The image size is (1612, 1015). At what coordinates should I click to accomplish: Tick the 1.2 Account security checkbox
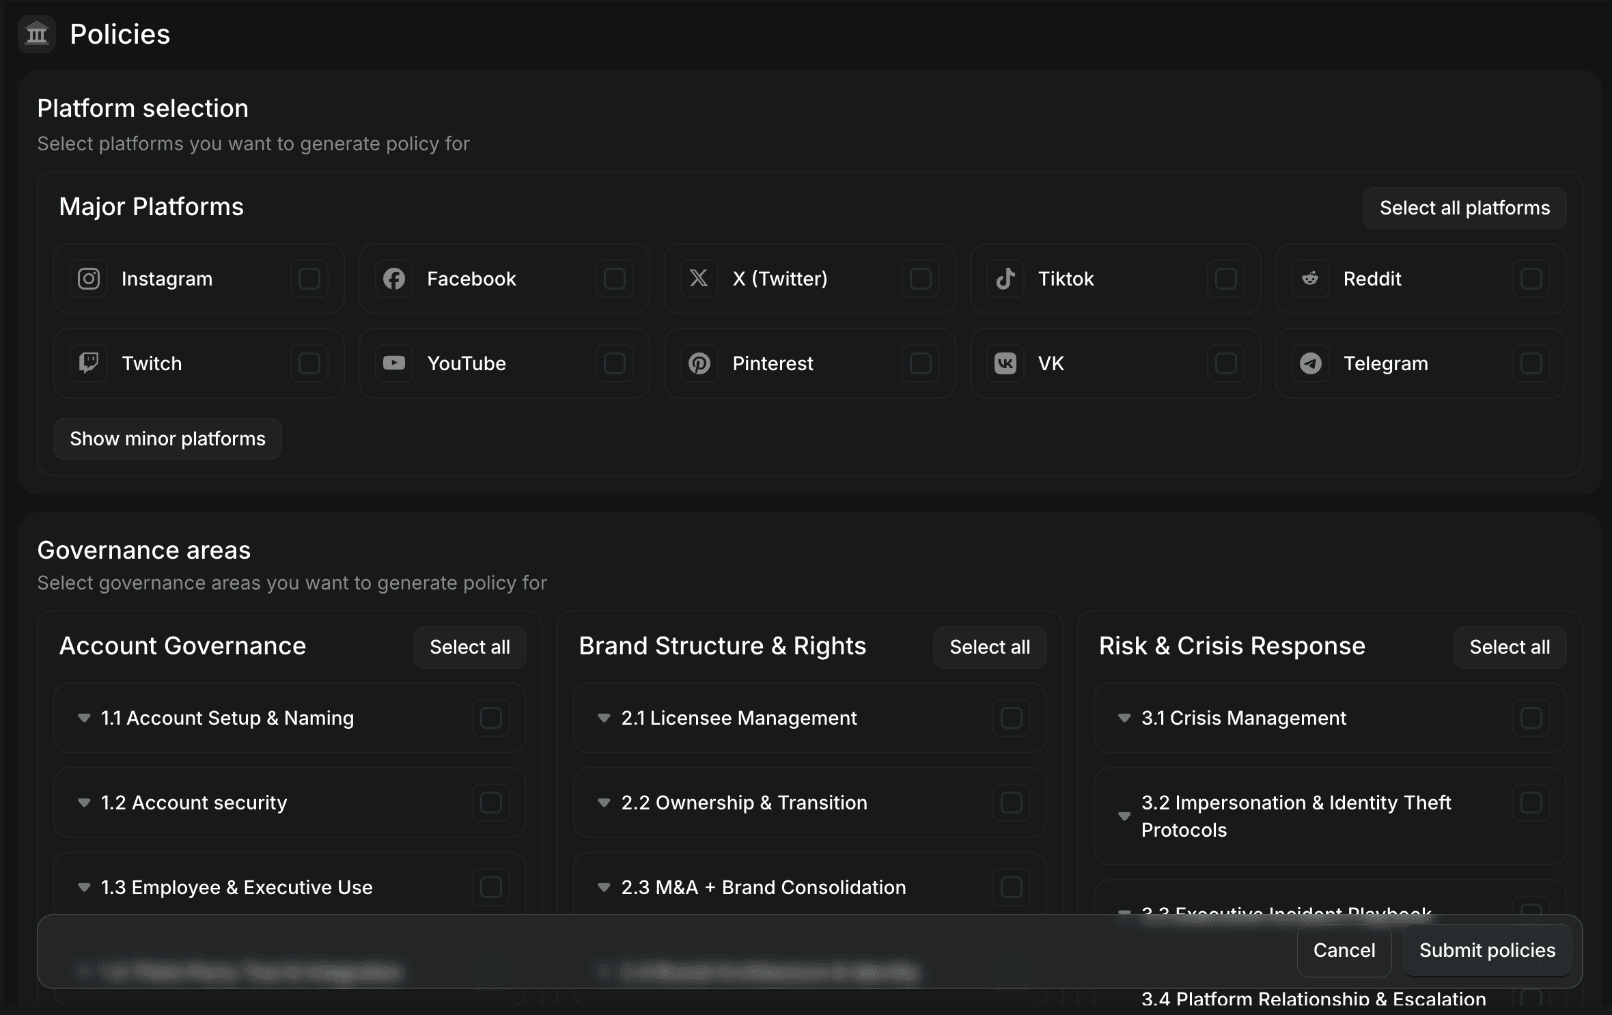tap(491, 803)
